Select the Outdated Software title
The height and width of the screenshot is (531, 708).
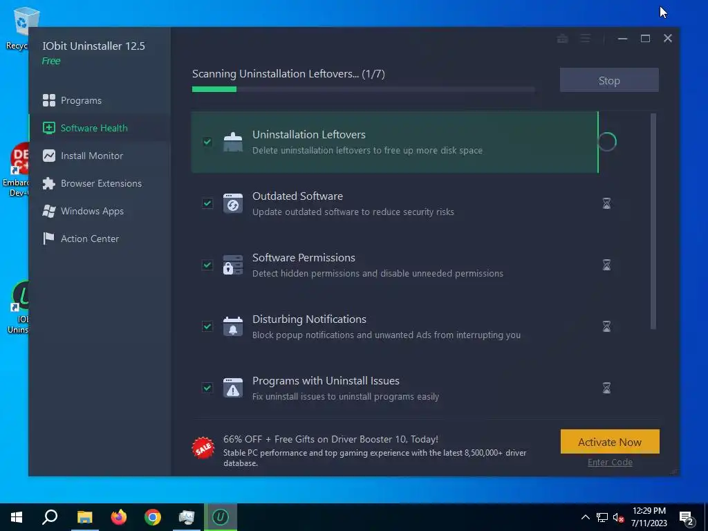(x=297, y=196)
